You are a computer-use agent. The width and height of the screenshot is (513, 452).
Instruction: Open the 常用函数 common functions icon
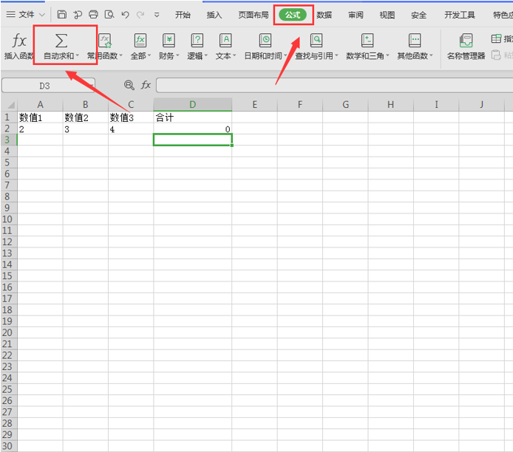tap(105, 41)
